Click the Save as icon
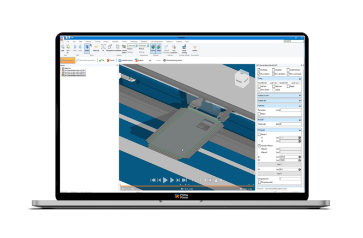This screenshot has height=238, width=363. [68, 47]
